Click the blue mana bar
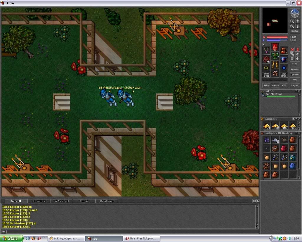Viewport: 302px width, 242px height. click(277, 40)
